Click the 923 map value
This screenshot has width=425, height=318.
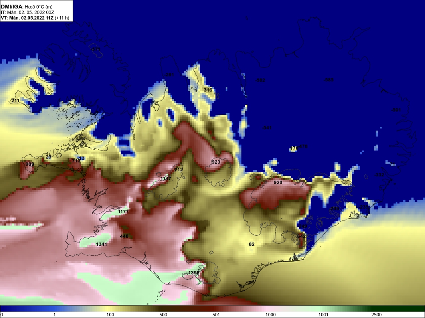click(216, 162)
